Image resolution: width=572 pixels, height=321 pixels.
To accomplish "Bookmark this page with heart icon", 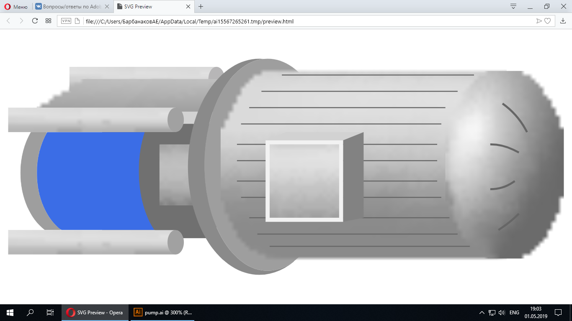I will (x=547, y=21).
